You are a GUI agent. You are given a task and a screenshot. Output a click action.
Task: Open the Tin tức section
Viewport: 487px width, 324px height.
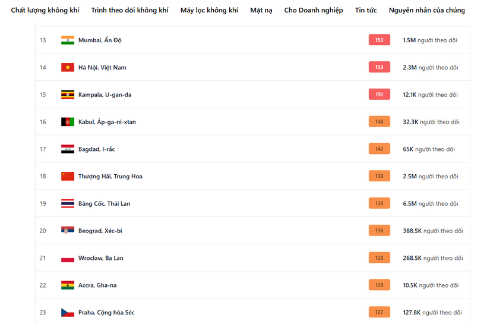point(366,10)
